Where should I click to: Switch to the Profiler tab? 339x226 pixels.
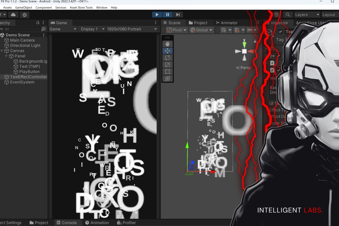point(127,223)
